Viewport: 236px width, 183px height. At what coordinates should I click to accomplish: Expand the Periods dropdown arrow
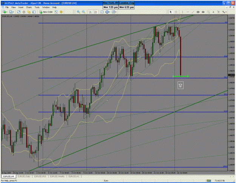pyautogui.click(x=110, y=12)
